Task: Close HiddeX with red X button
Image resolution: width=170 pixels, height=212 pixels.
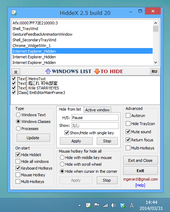Action: point(153,11)
